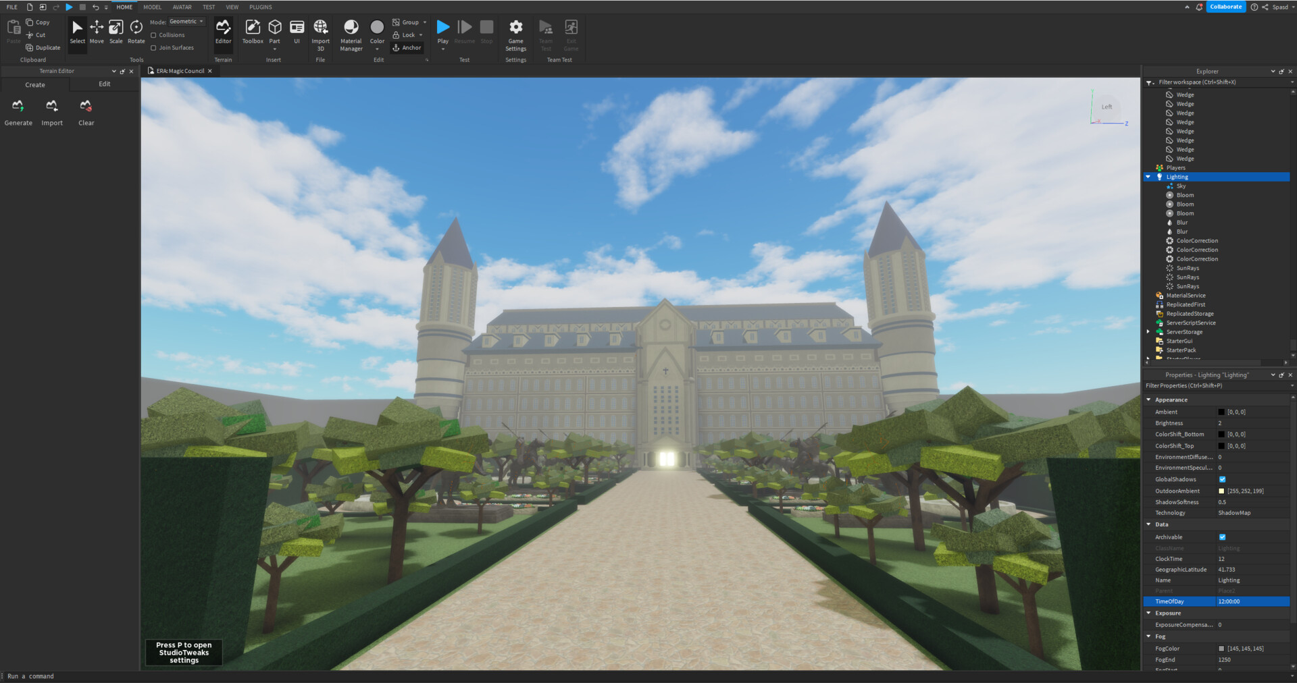Toggle Anchor on the selection
Image resolution: width=1297 pixels, height=683 pixels.
point(407,47)
